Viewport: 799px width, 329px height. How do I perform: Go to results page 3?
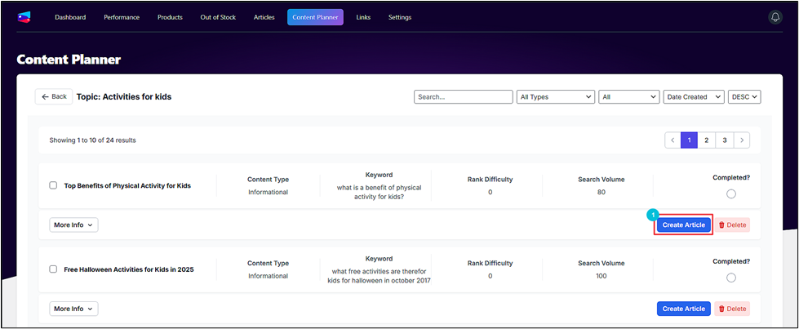pyautogui.click(x=725, y=140)
